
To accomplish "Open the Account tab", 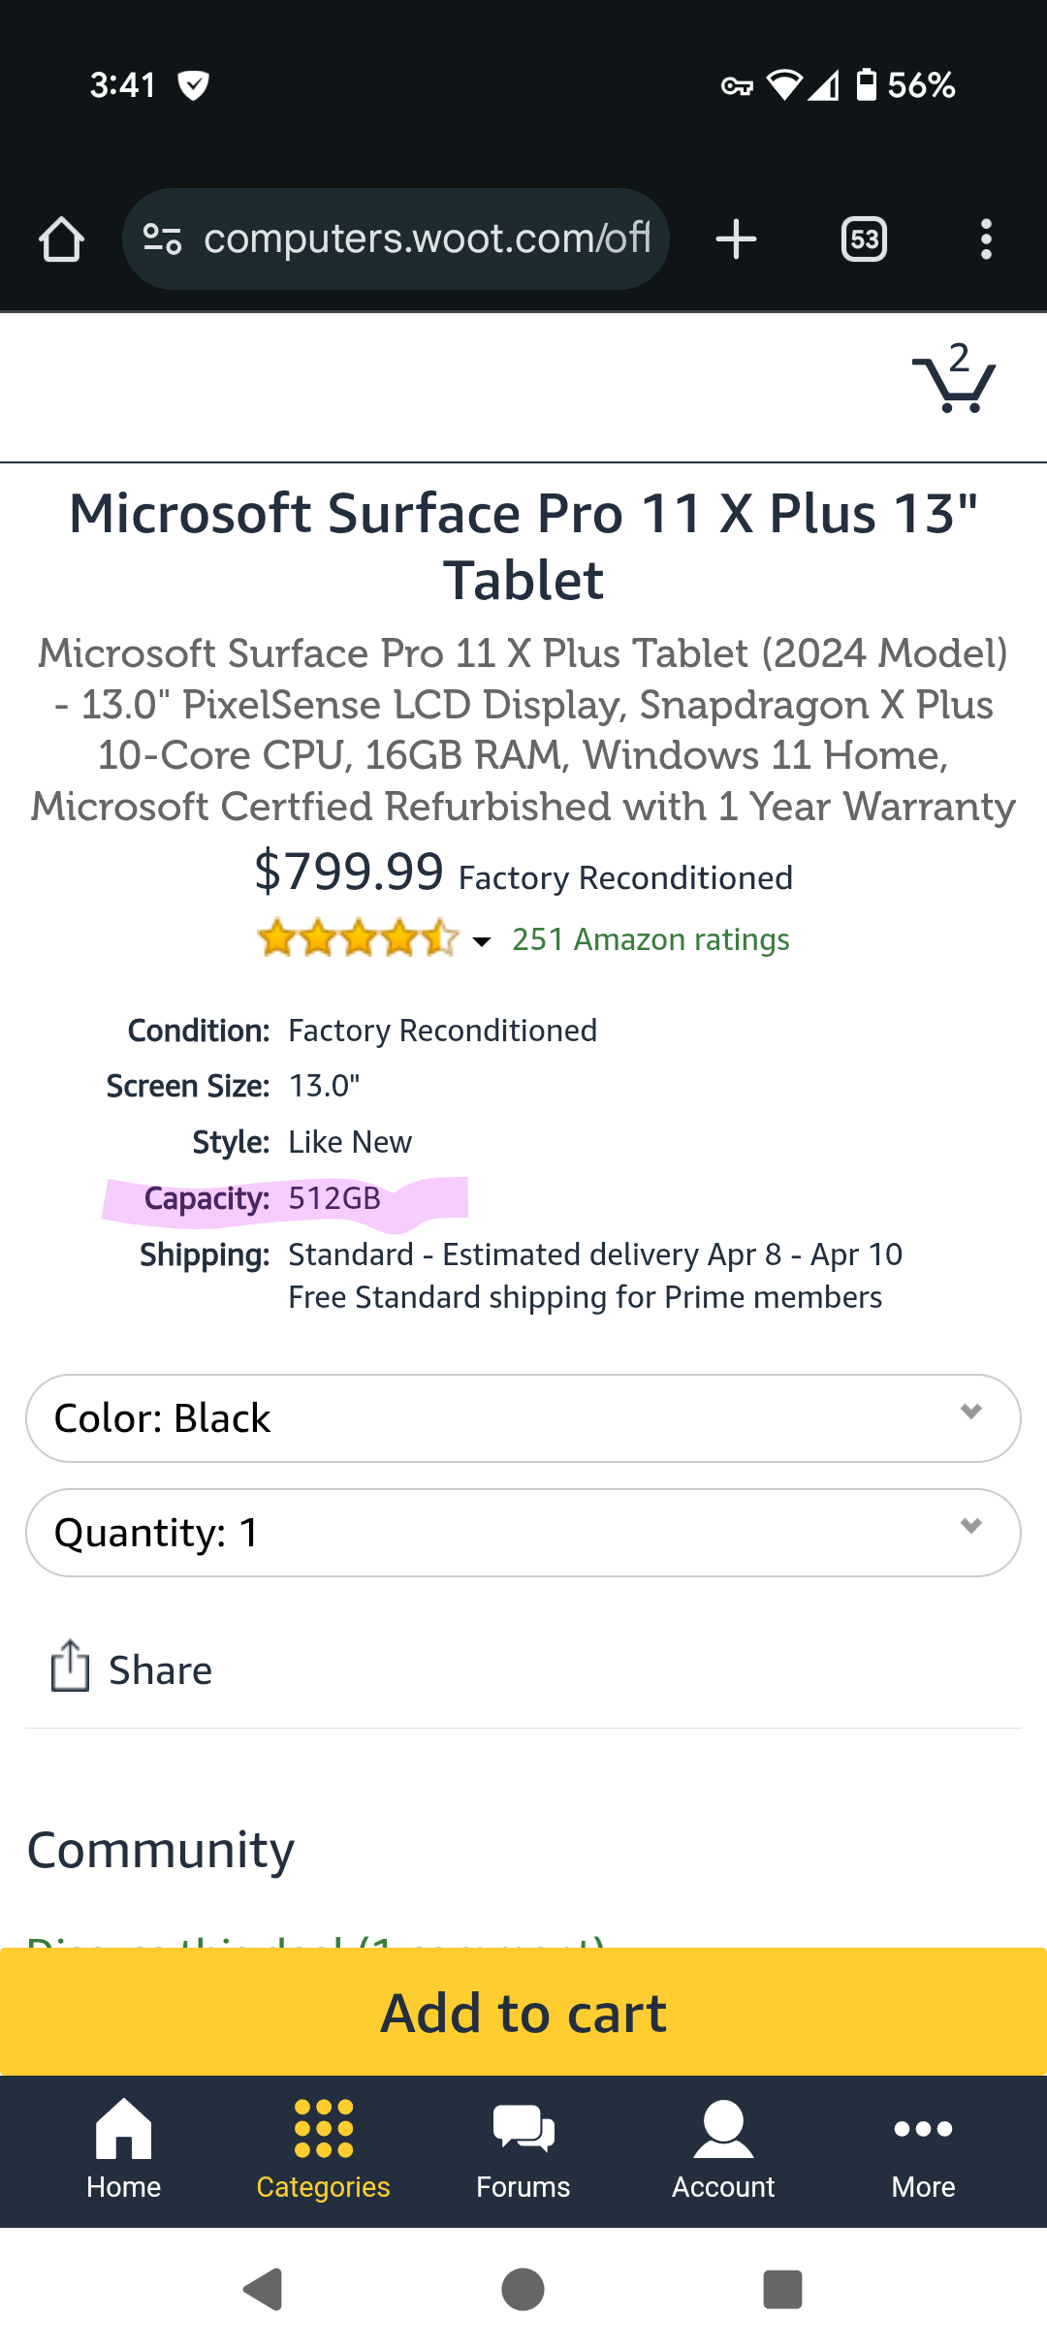I will point(723,2147).
